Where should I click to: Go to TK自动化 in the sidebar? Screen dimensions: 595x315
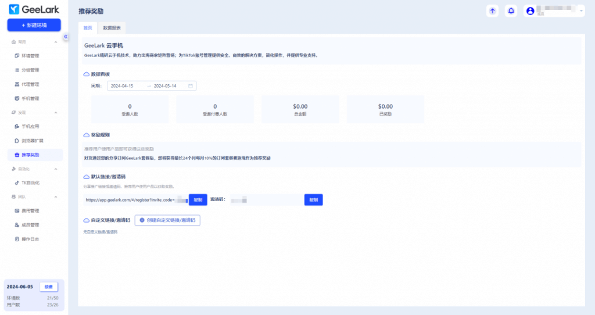(30, 182)
